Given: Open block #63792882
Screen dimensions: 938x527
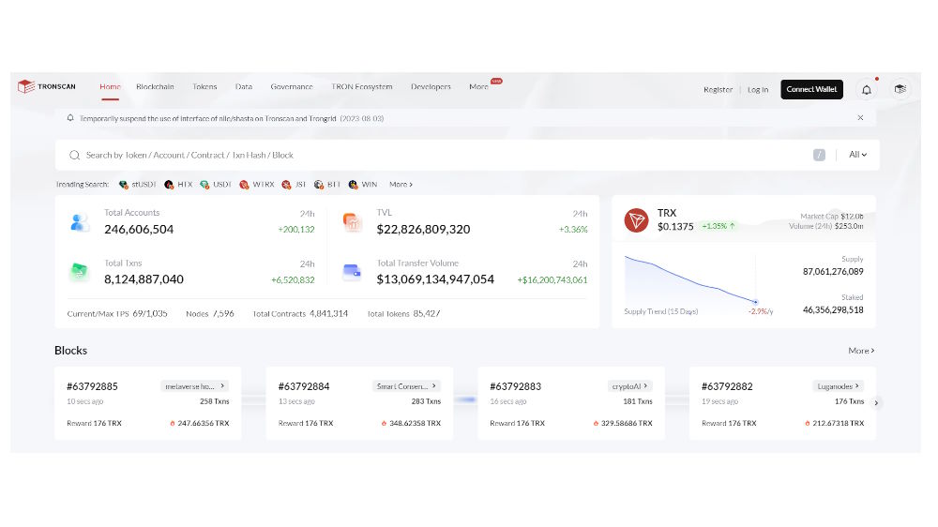Looking at the screenshot, I should 727,387.
